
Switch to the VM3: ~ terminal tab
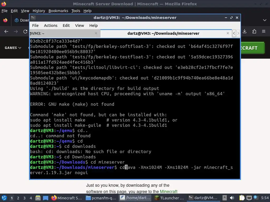(65, 33)
